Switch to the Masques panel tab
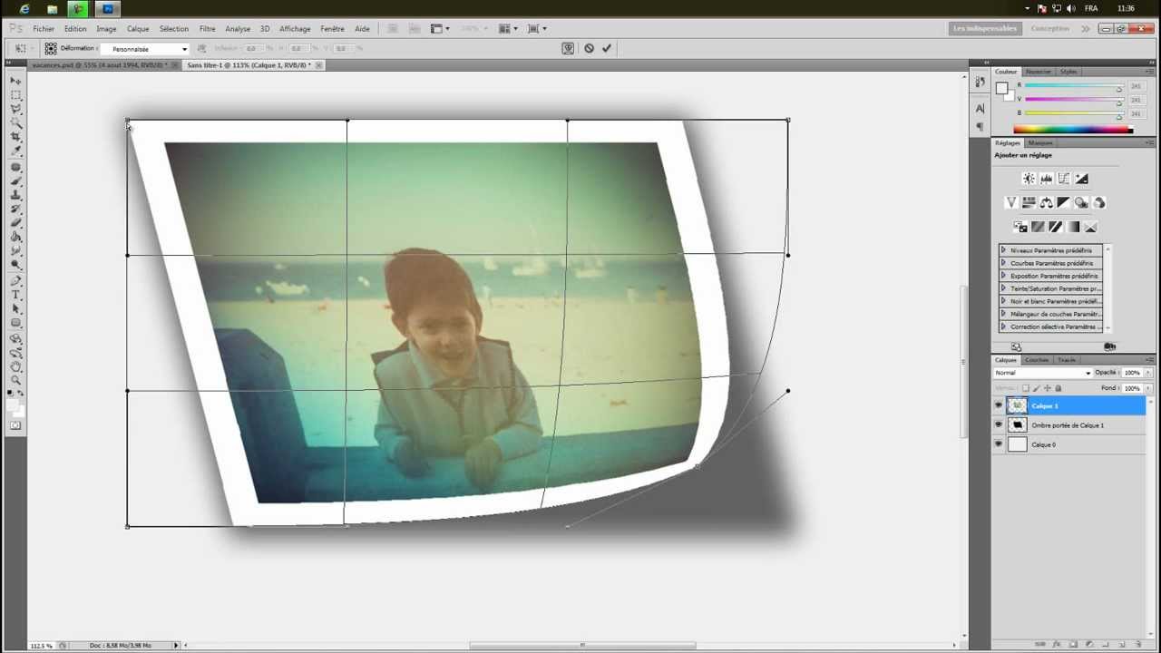Viewport: 1161px width, 653px height. click(1040, 143)
